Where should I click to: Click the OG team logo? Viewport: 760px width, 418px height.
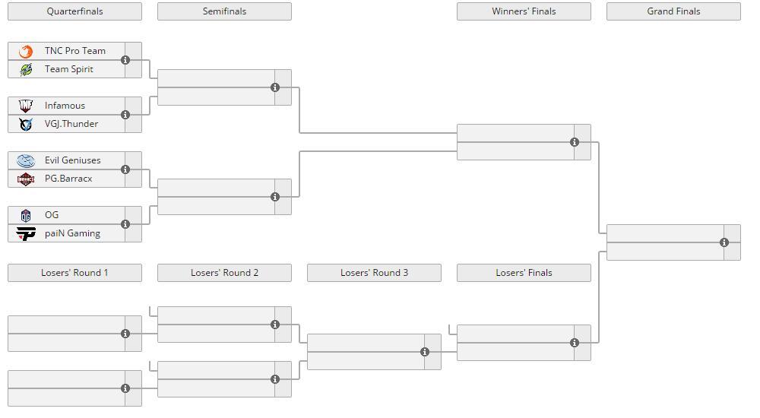point(26,215)
